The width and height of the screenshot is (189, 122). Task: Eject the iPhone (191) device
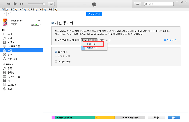[x=39, y=20]
